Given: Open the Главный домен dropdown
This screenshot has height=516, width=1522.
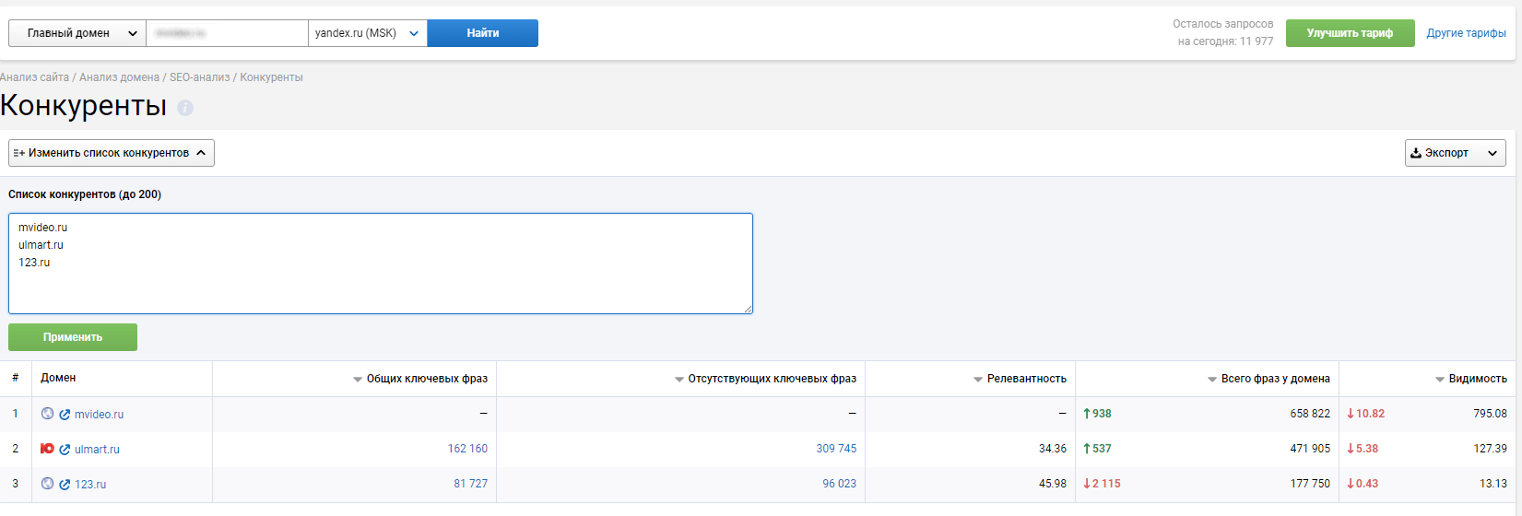Looking at the screenshot, I should pyautogui.click(x=77, y=33).
